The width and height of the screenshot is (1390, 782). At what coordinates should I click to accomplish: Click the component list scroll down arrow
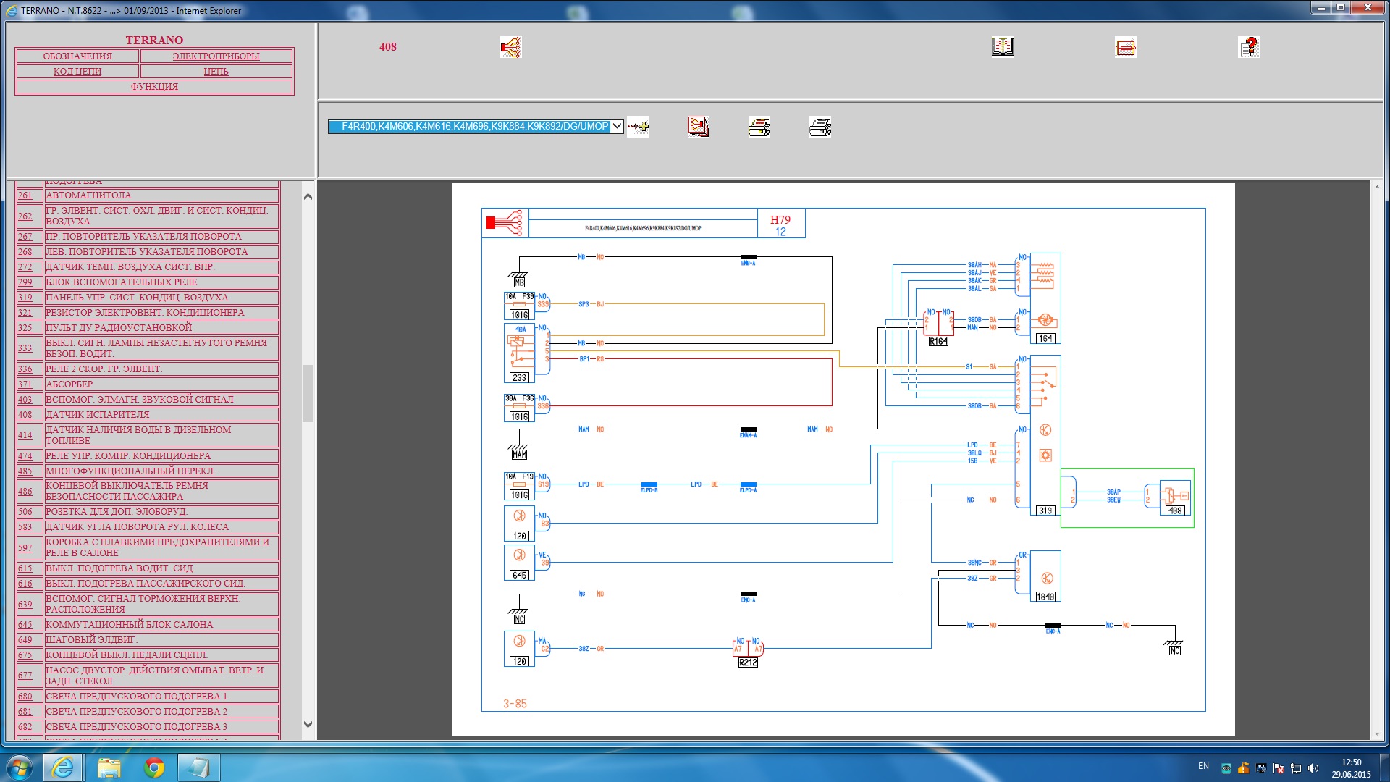pyautogui.click(x=308, y=724)
